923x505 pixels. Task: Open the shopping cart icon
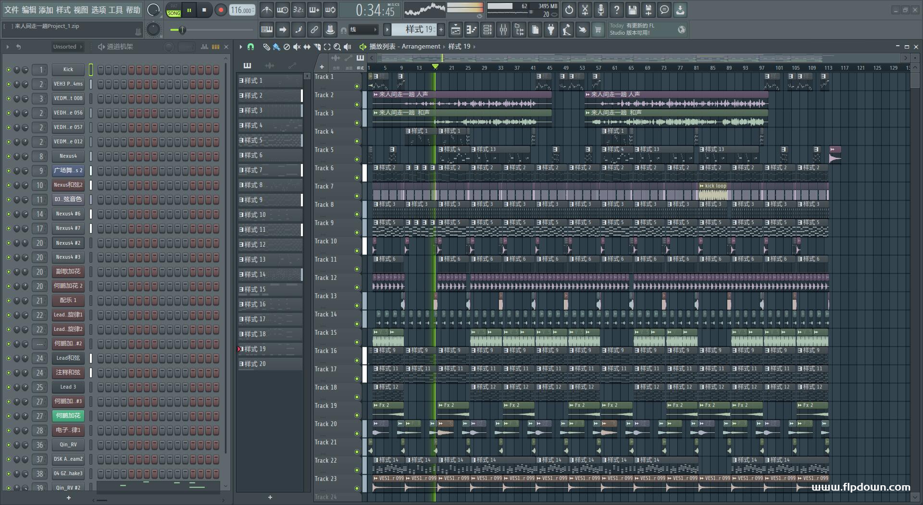click(x=598, y=30)
